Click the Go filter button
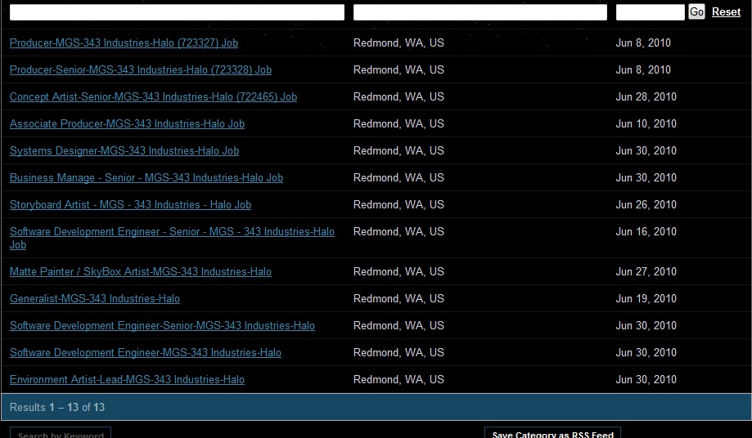Screen dimensions: 752x438 [x=696, y=11]
